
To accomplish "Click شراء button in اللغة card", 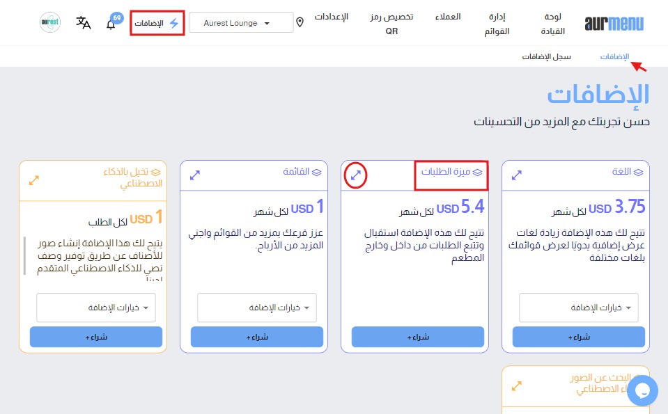I will [579, 337].
